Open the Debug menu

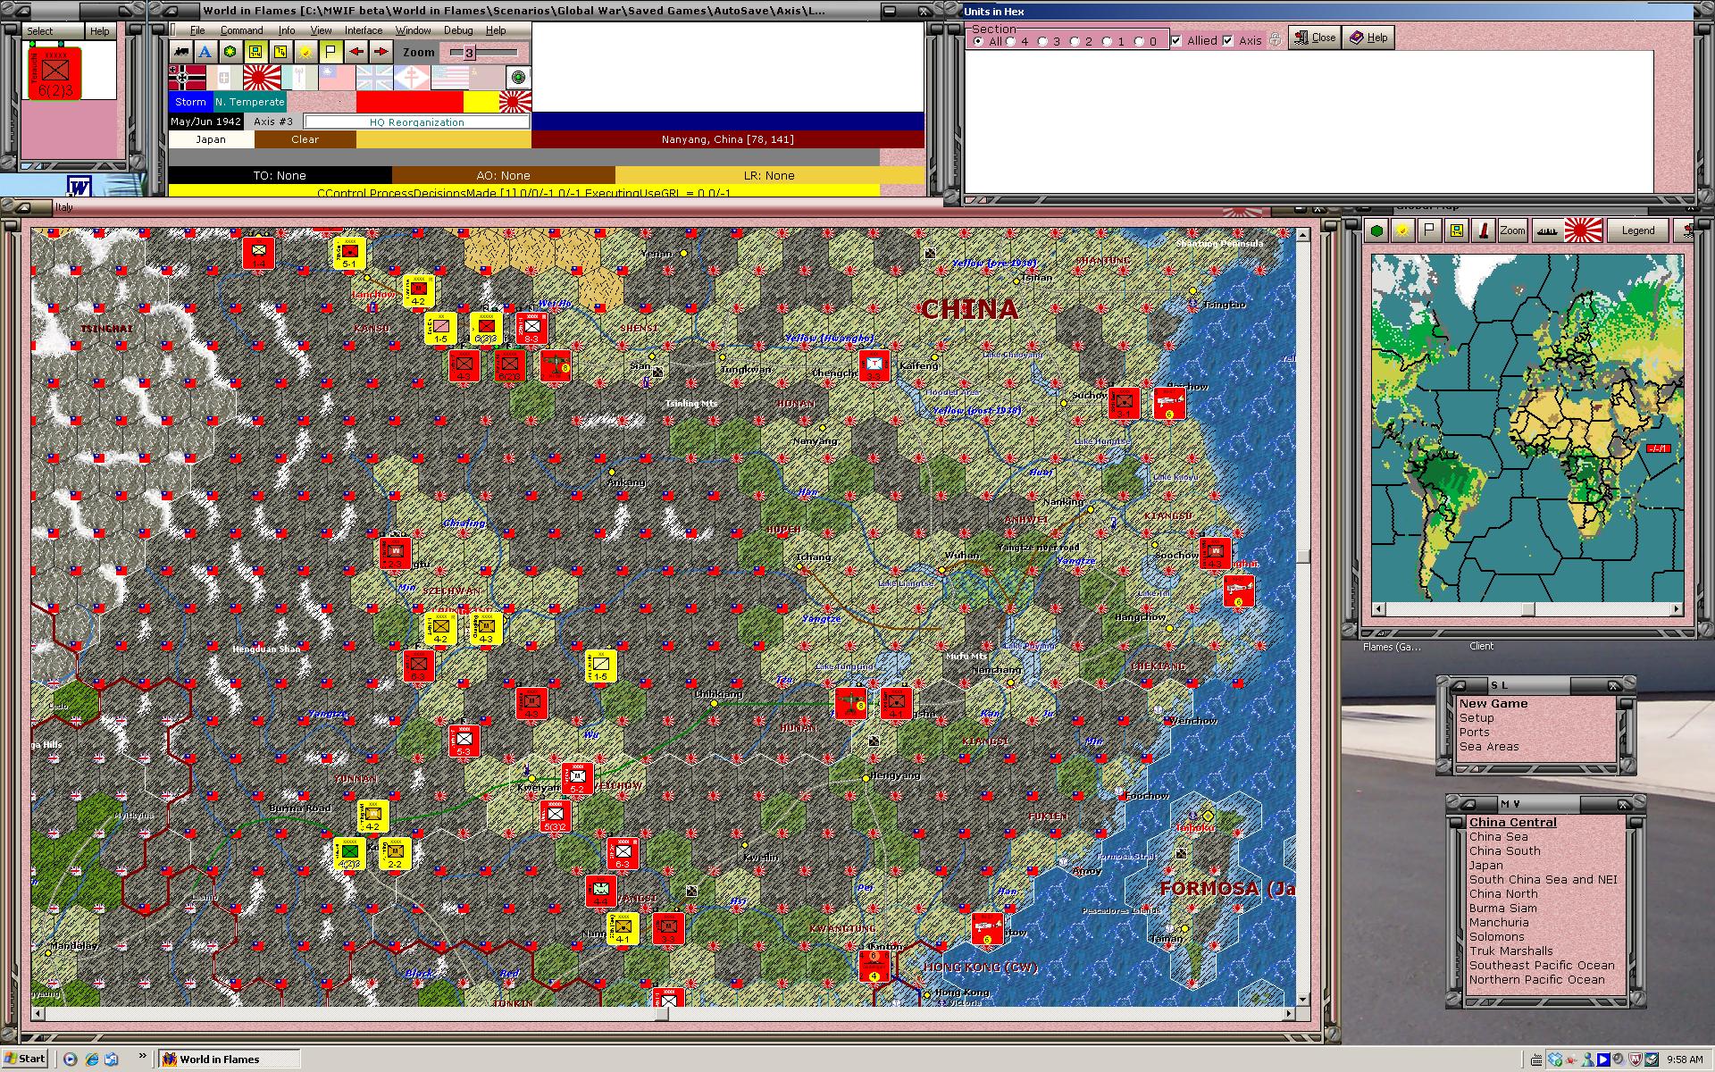click(x=458, y=30)
